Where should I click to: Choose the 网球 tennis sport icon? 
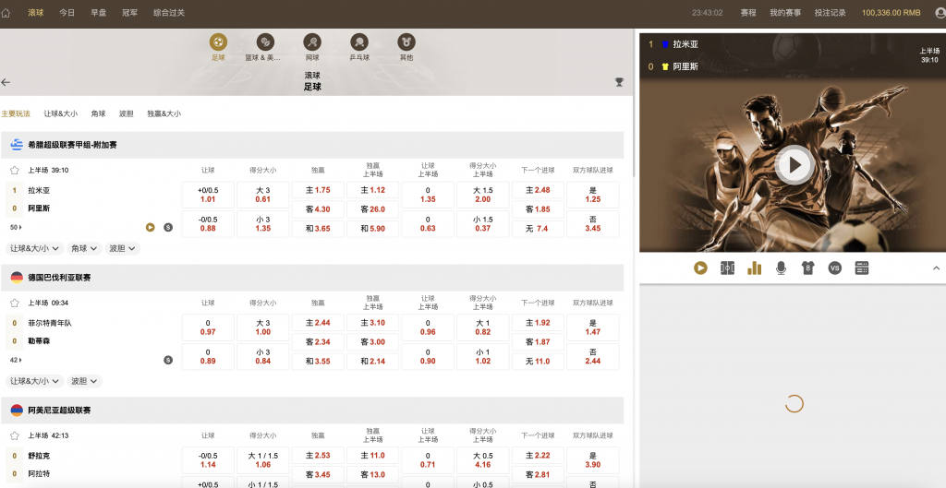coord(312,42)
